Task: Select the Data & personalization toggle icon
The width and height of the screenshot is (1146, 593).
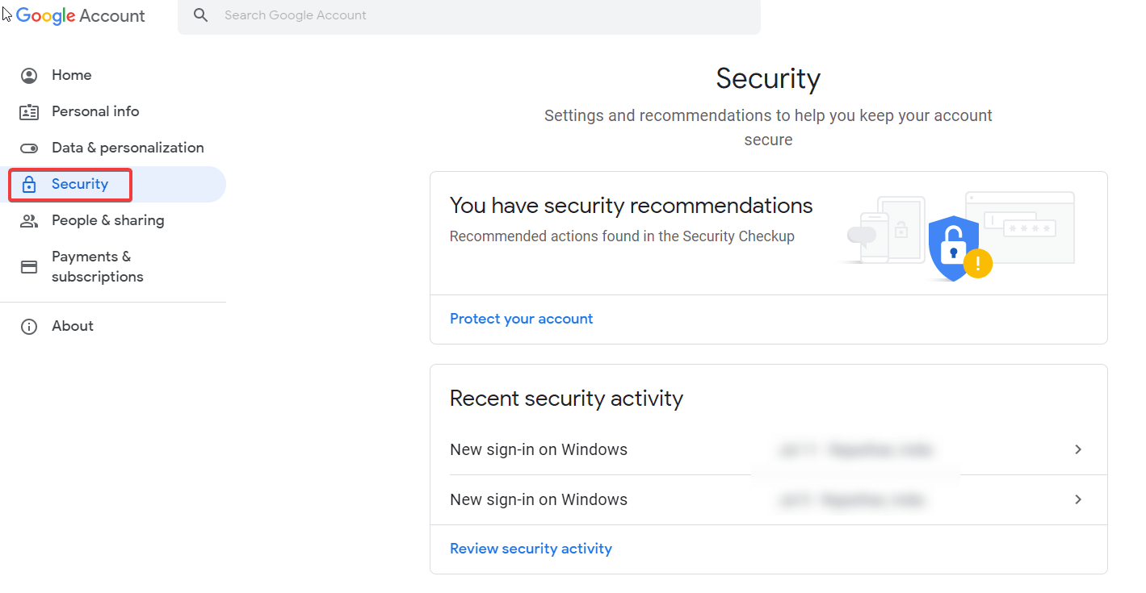Action: point(29,148)
